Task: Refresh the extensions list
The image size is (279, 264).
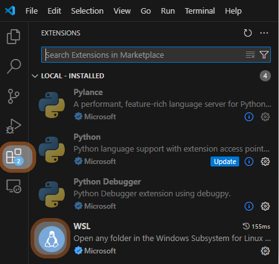Action: (248, 33)
